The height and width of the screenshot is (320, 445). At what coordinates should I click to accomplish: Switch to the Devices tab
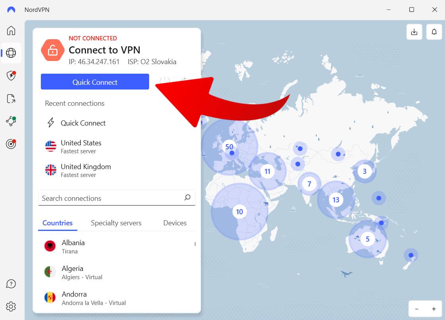point(175,223)
